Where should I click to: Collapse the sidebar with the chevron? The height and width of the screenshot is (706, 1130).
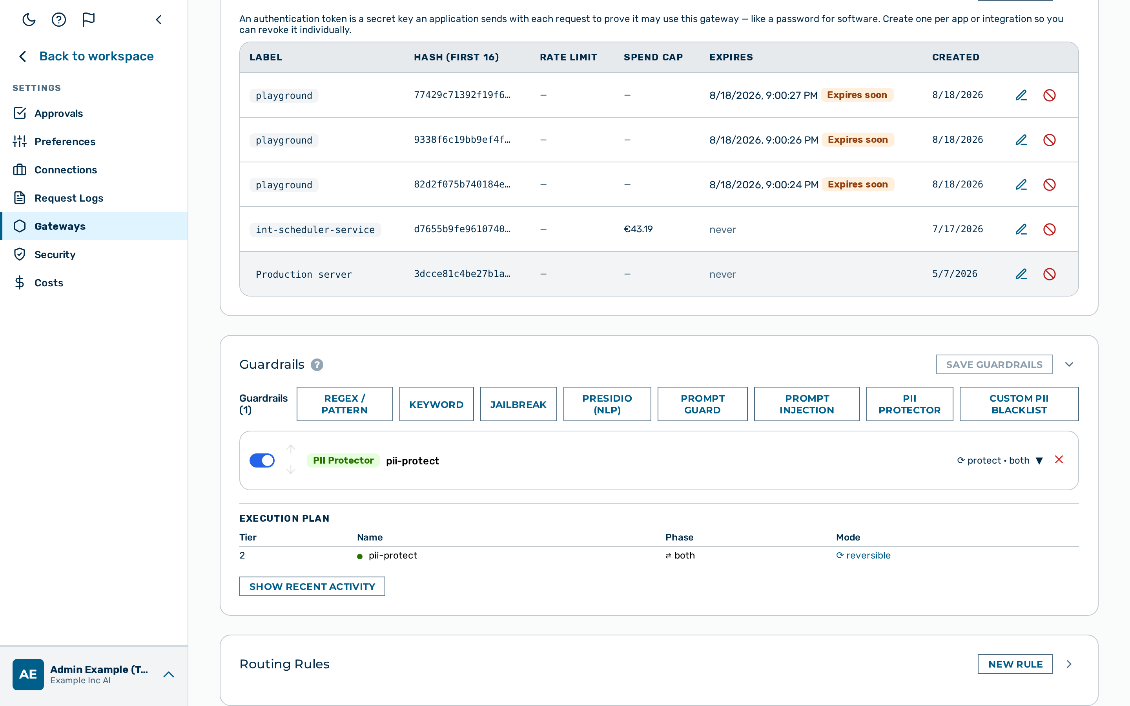pos(159,19)
